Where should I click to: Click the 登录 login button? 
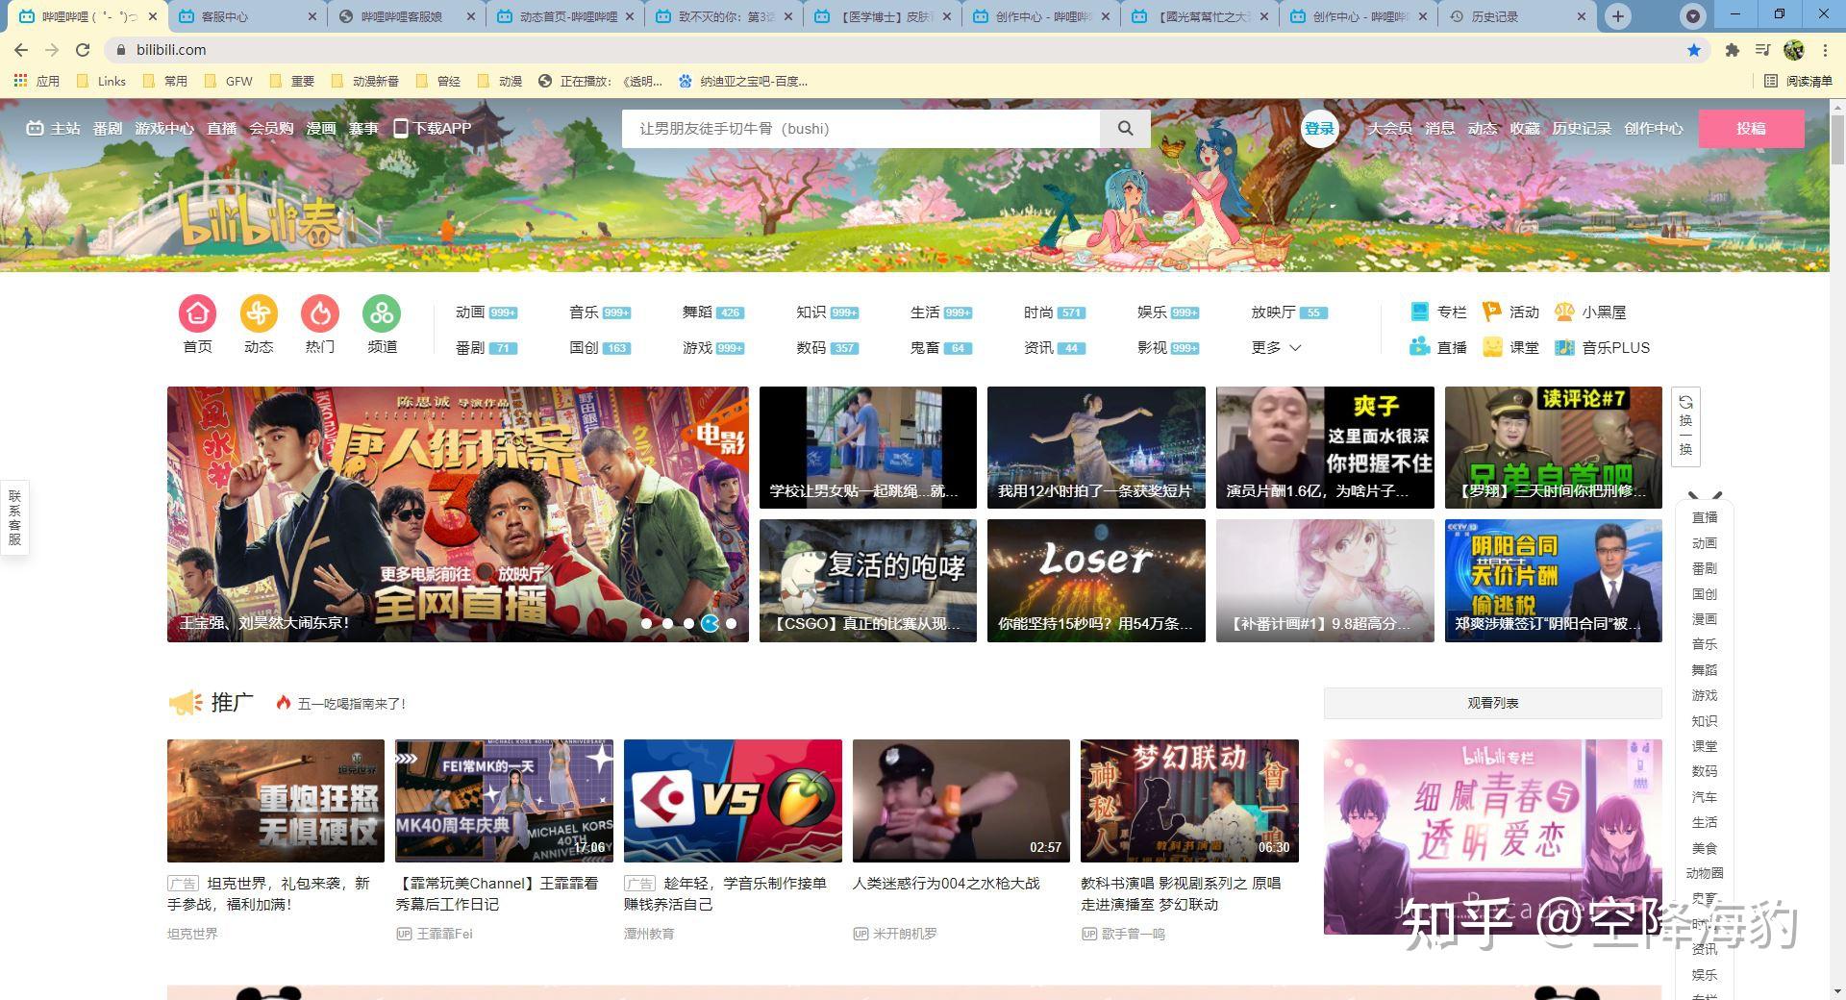[x=1319, y=128]
